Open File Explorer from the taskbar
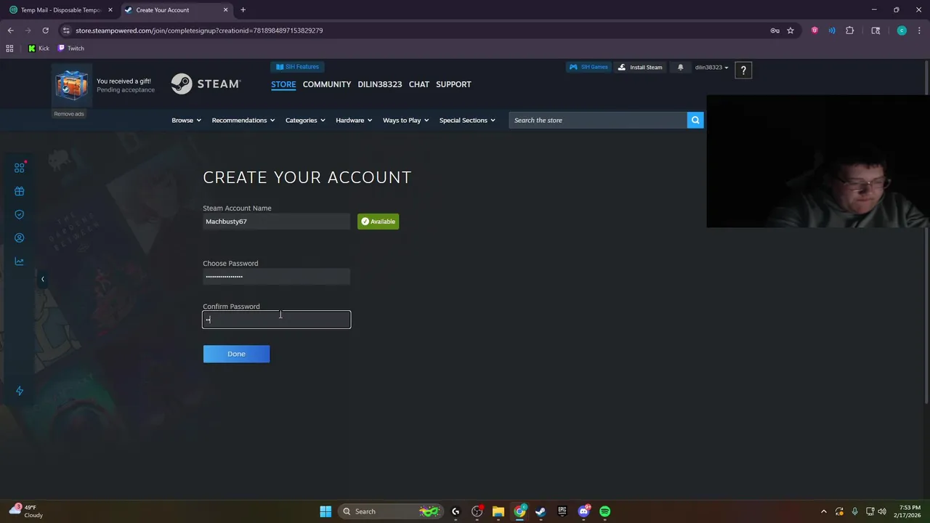930x523 pixels. (498, 511)
